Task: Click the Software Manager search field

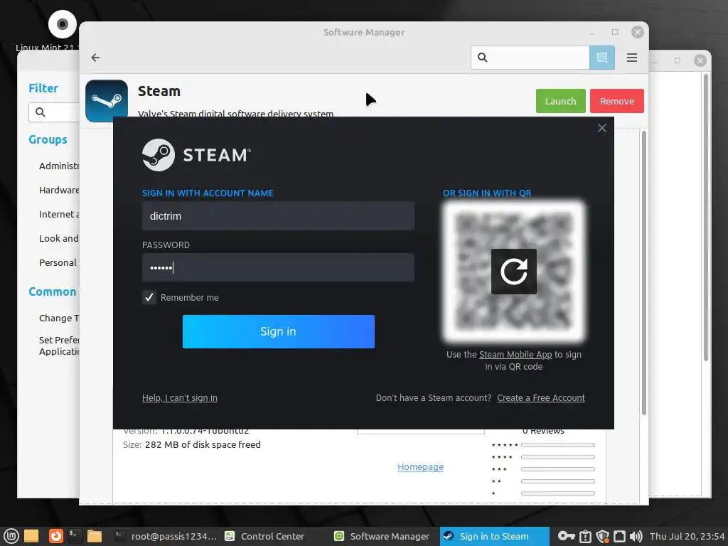Action: click(x=530, y=58)
